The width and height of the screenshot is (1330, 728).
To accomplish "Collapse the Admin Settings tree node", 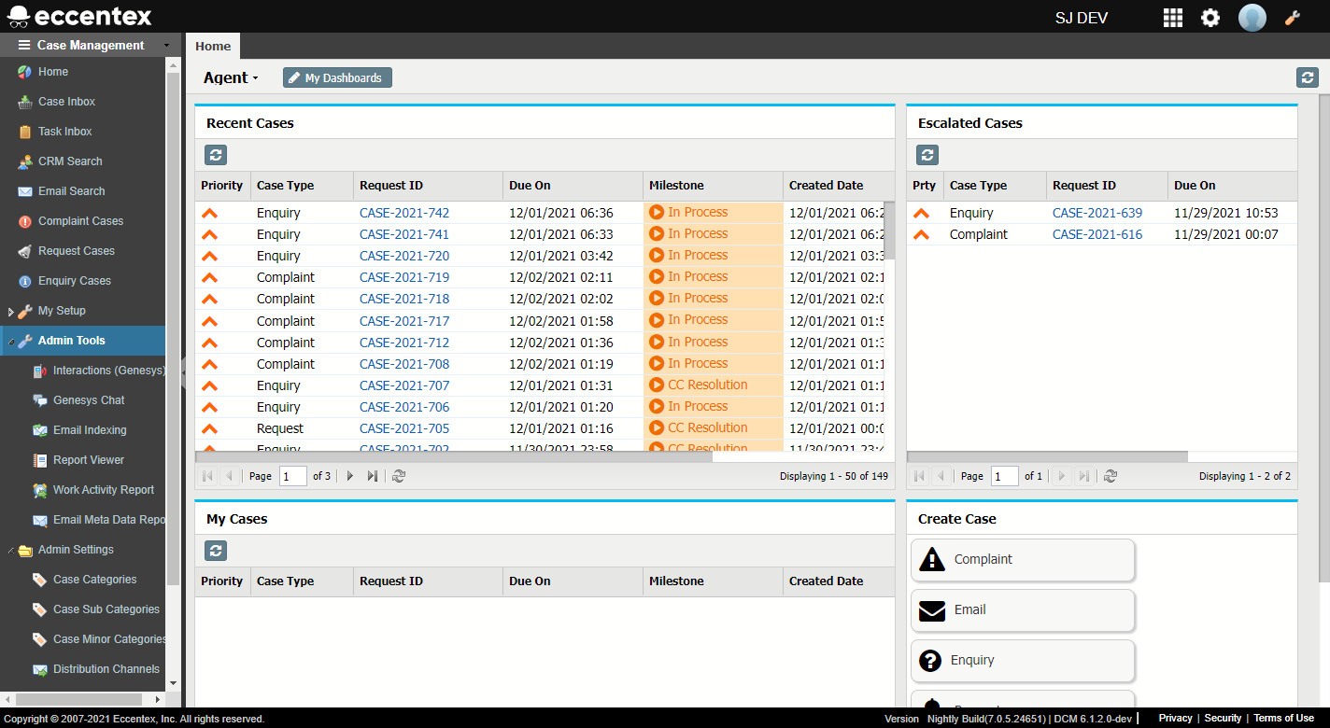I will point(10,551).
